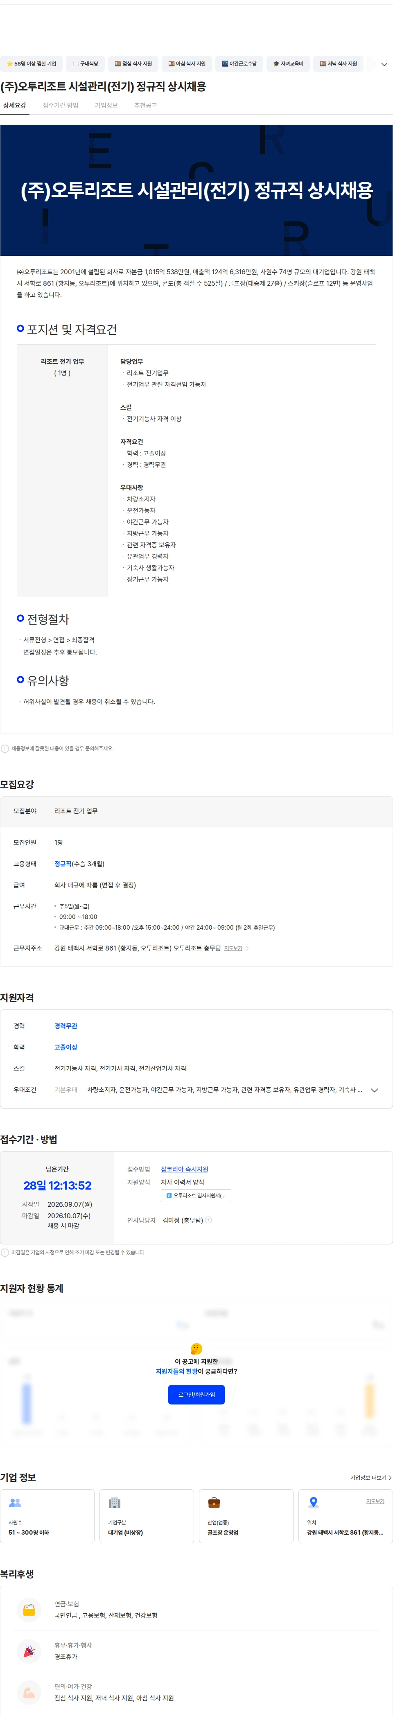The width and height of the screenshot is (393, 1716).
Task: Select the 저녁 식사 지원 tag at top
Action: pos(339,64)
